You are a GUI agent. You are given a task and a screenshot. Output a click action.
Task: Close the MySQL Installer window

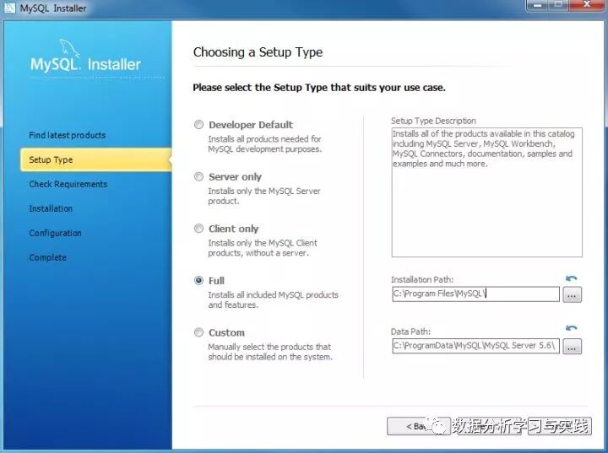pyautogui.click(x=587, y=5)
